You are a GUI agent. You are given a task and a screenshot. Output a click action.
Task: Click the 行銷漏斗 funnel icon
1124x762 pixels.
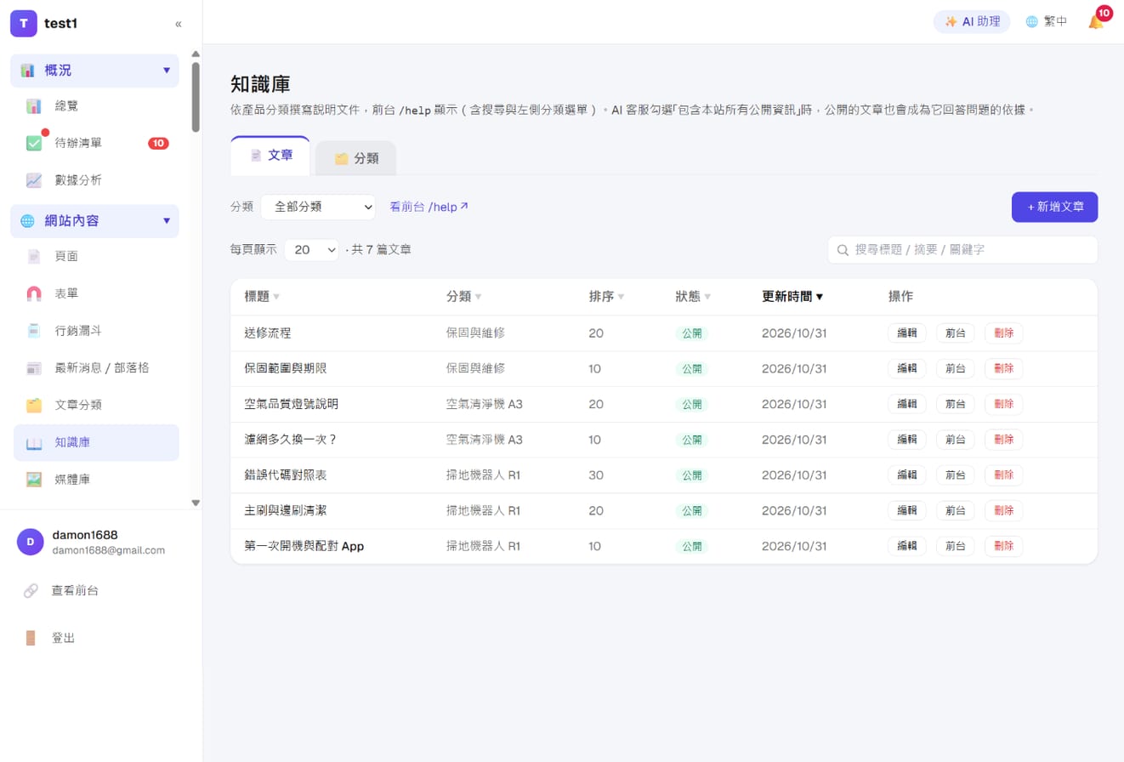[34, 331]
